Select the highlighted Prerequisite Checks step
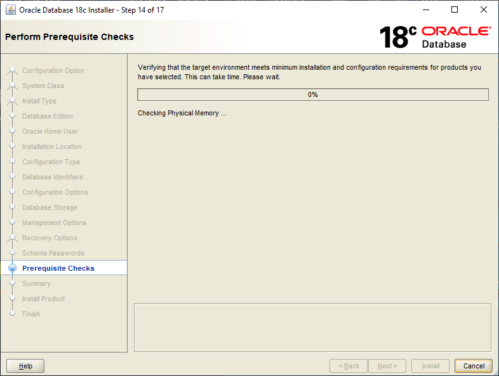This screenshot has width=499, height=376. pos(63,268)
